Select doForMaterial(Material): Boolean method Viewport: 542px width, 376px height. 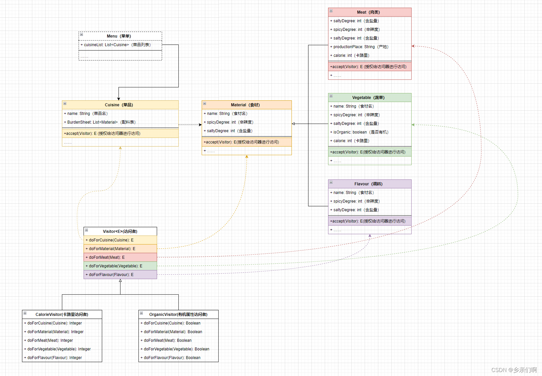click(x=179, y=332)
